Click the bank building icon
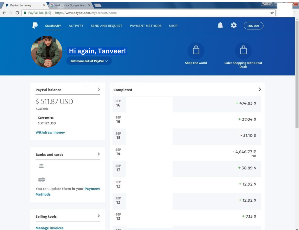Image resolution: width=299 pixels, height=230 pixels. coord(41,166)
